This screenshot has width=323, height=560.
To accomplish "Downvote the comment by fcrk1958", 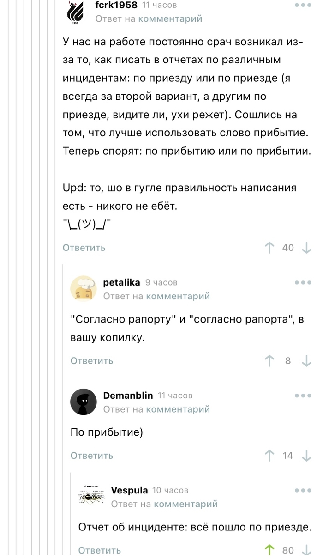I will click(306, 247).
